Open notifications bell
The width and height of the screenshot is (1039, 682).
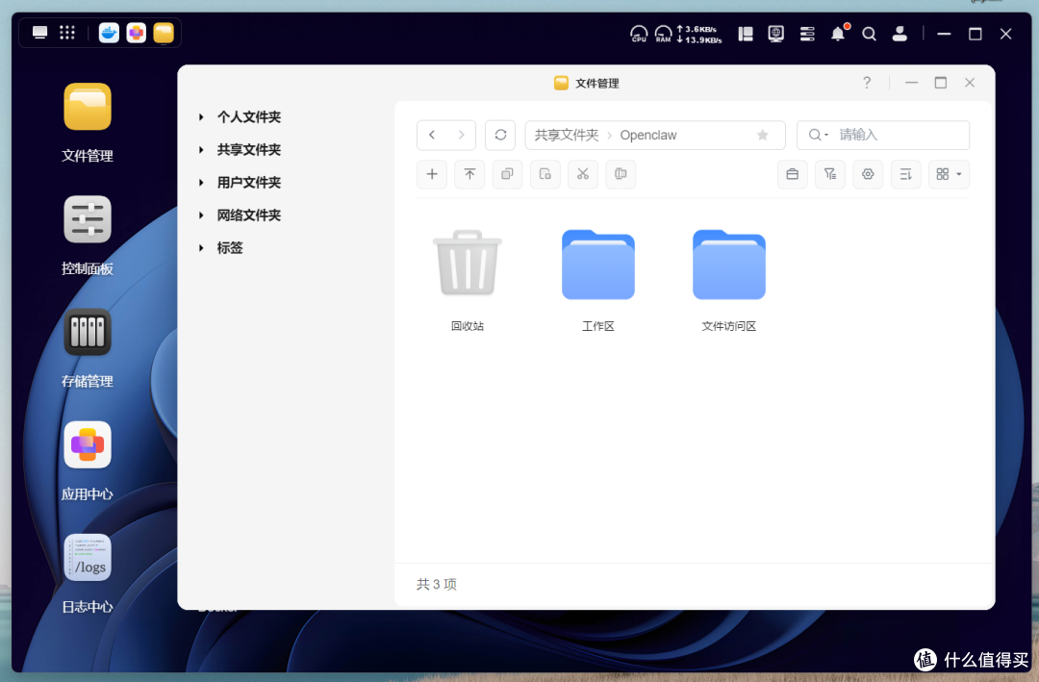(838, 33)
